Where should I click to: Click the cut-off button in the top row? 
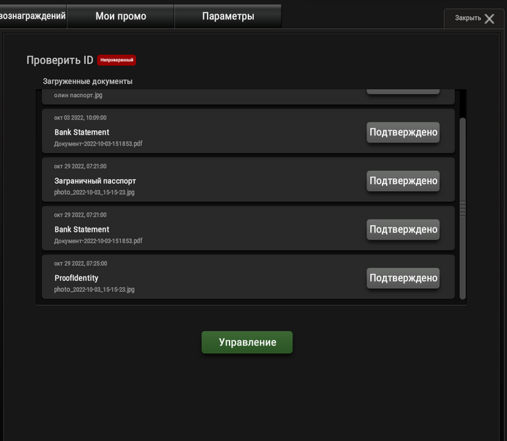click(x=403, y=90)
